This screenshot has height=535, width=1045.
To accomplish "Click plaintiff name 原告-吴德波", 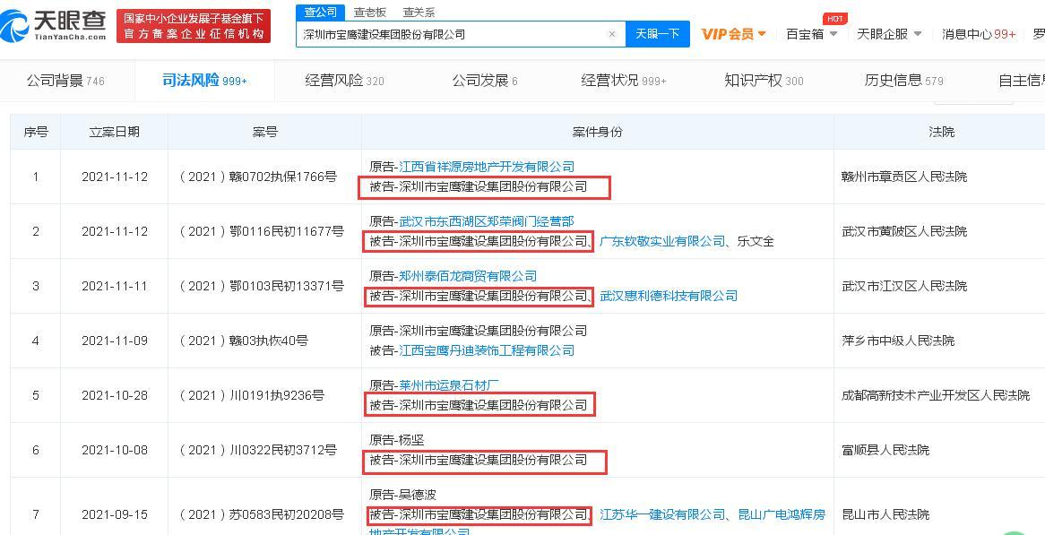I will point(403,495).
